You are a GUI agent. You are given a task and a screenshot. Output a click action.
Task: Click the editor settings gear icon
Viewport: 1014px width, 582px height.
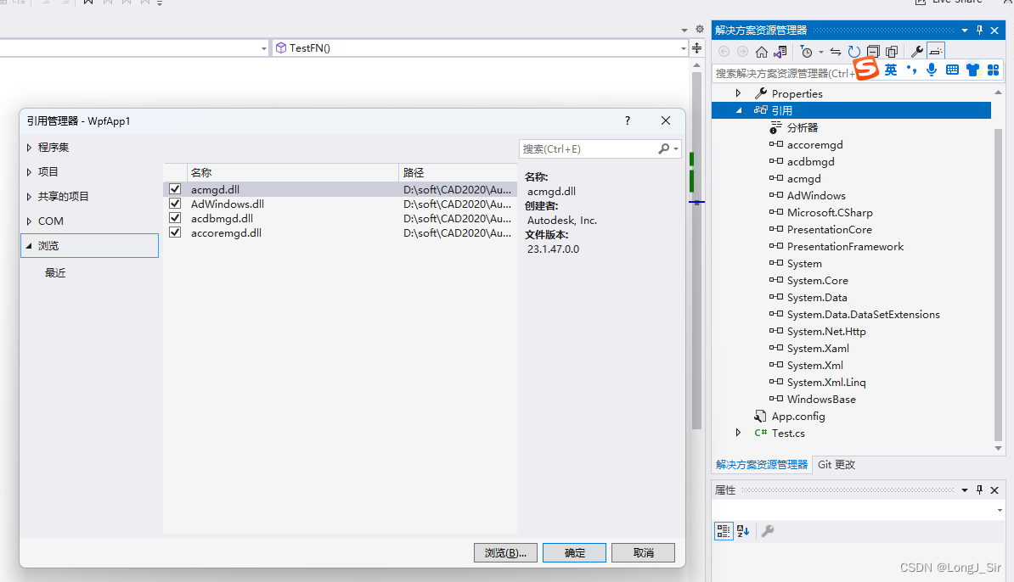coord(700,29)
